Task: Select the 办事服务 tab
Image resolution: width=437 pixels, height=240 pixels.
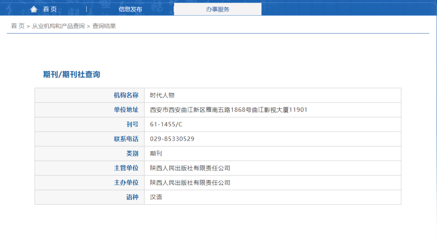Action: coord(218,9)
